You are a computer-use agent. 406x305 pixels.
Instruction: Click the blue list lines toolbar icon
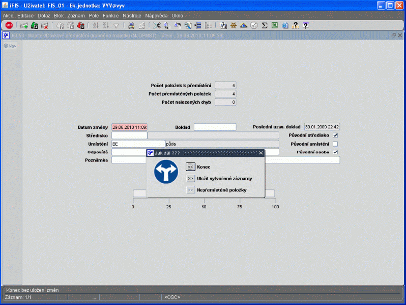[x=198, y=25]
